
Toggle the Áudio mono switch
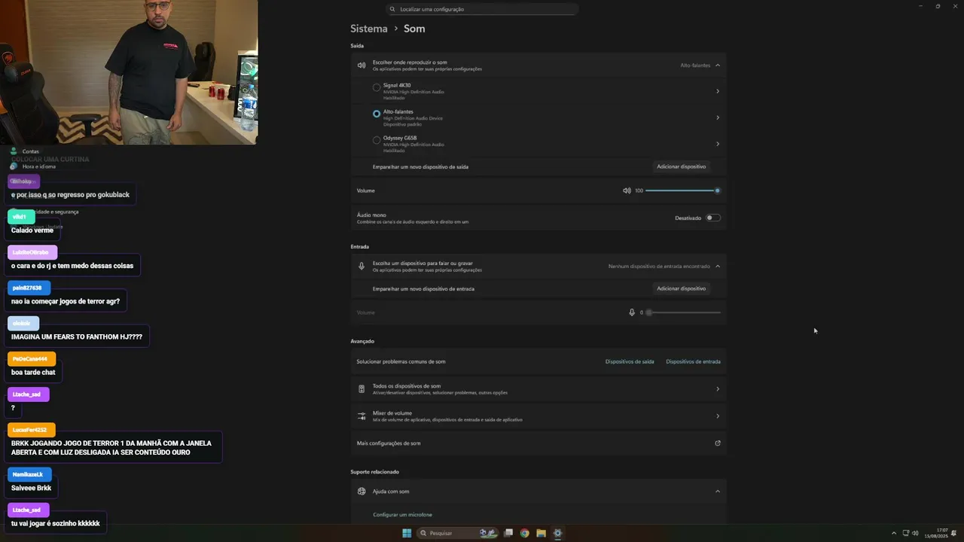(712, 218)
